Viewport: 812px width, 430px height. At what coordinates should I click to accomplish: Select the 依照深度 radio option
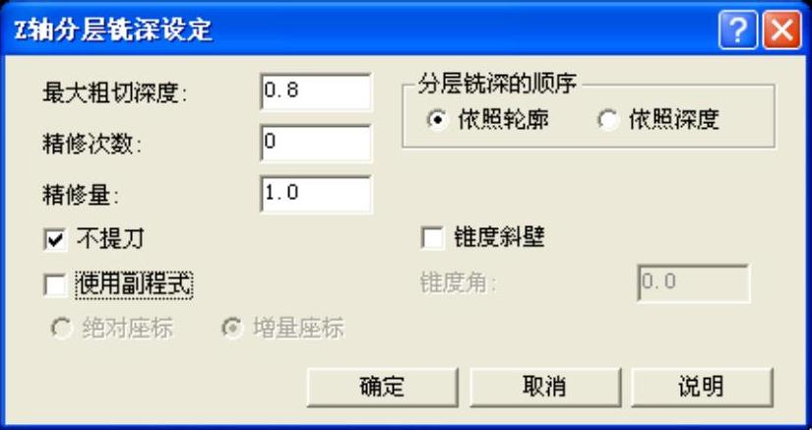[608, 121]
